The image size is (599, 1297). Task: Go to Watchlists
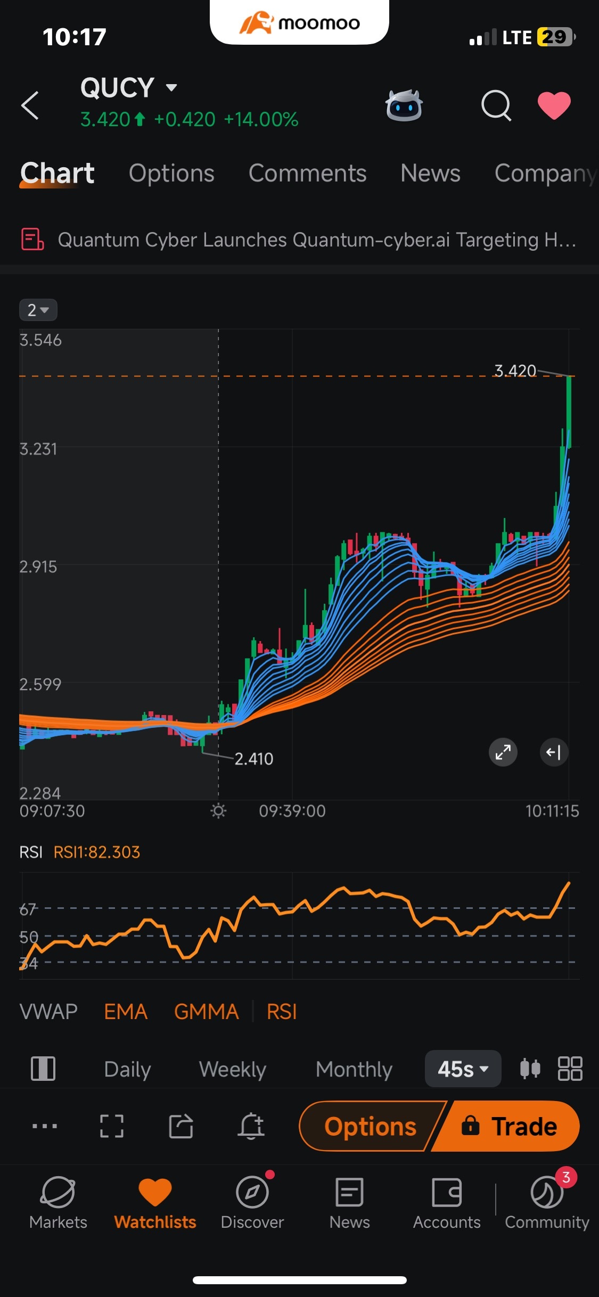pos(155,1203)
